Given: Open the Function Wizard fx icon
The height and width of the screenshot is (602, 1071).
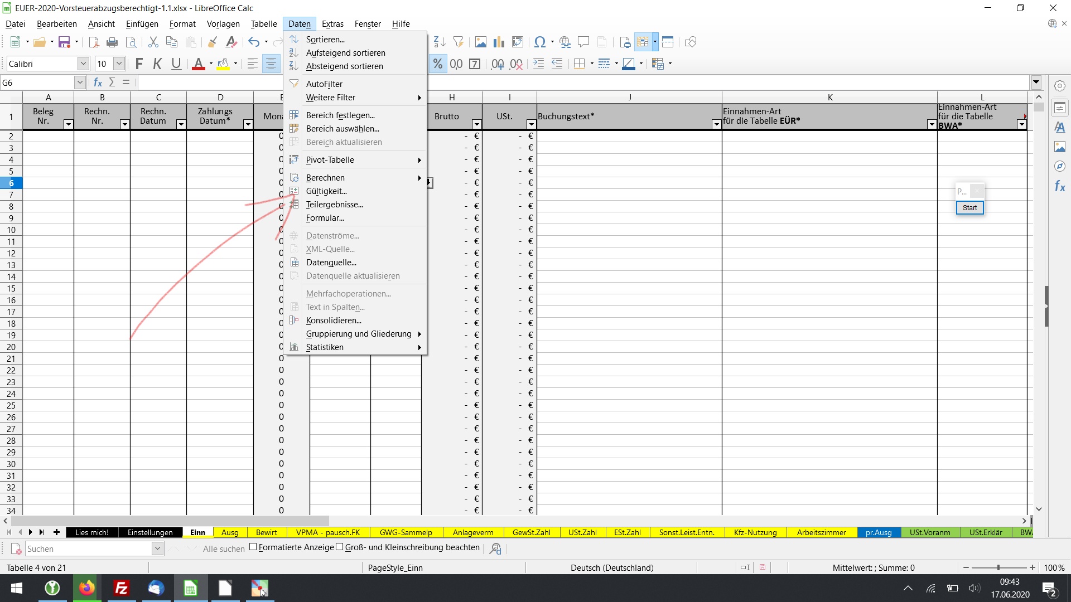Looking at the screenshot, I should coord(98,82).
